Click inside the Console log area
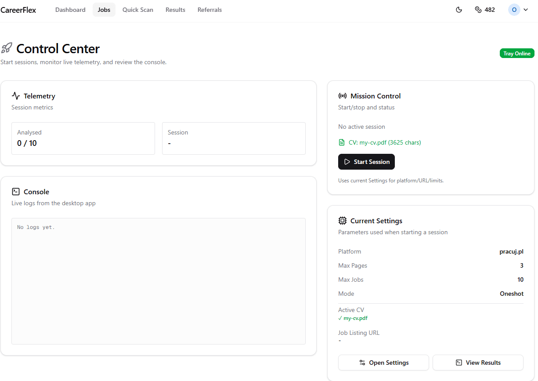The height and width of the screenshot is (381, 538). pyautogui.click(x=158, y=281)
